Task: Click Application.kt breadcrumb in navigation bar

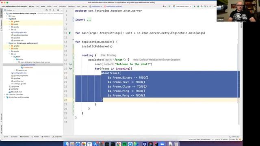Action: [96, 6]
